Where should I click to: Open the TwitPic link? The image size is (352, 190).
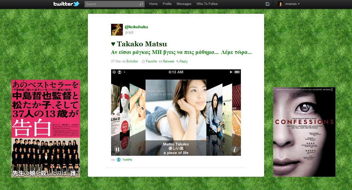point(127,160)
